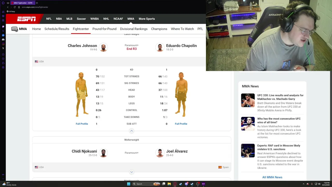Open the Eduardo Chapolin name link

pyautogui.click(x=182, y=46)
